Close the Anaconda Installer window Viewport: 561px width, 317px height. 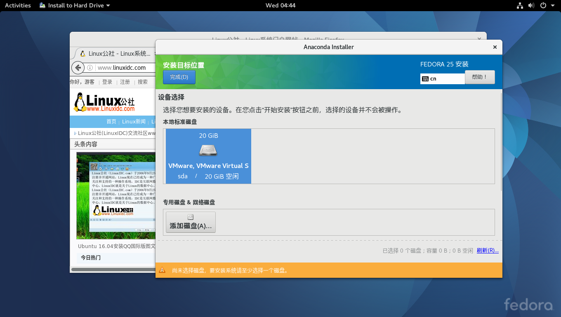pyautogui.click(x=495, y=47)
